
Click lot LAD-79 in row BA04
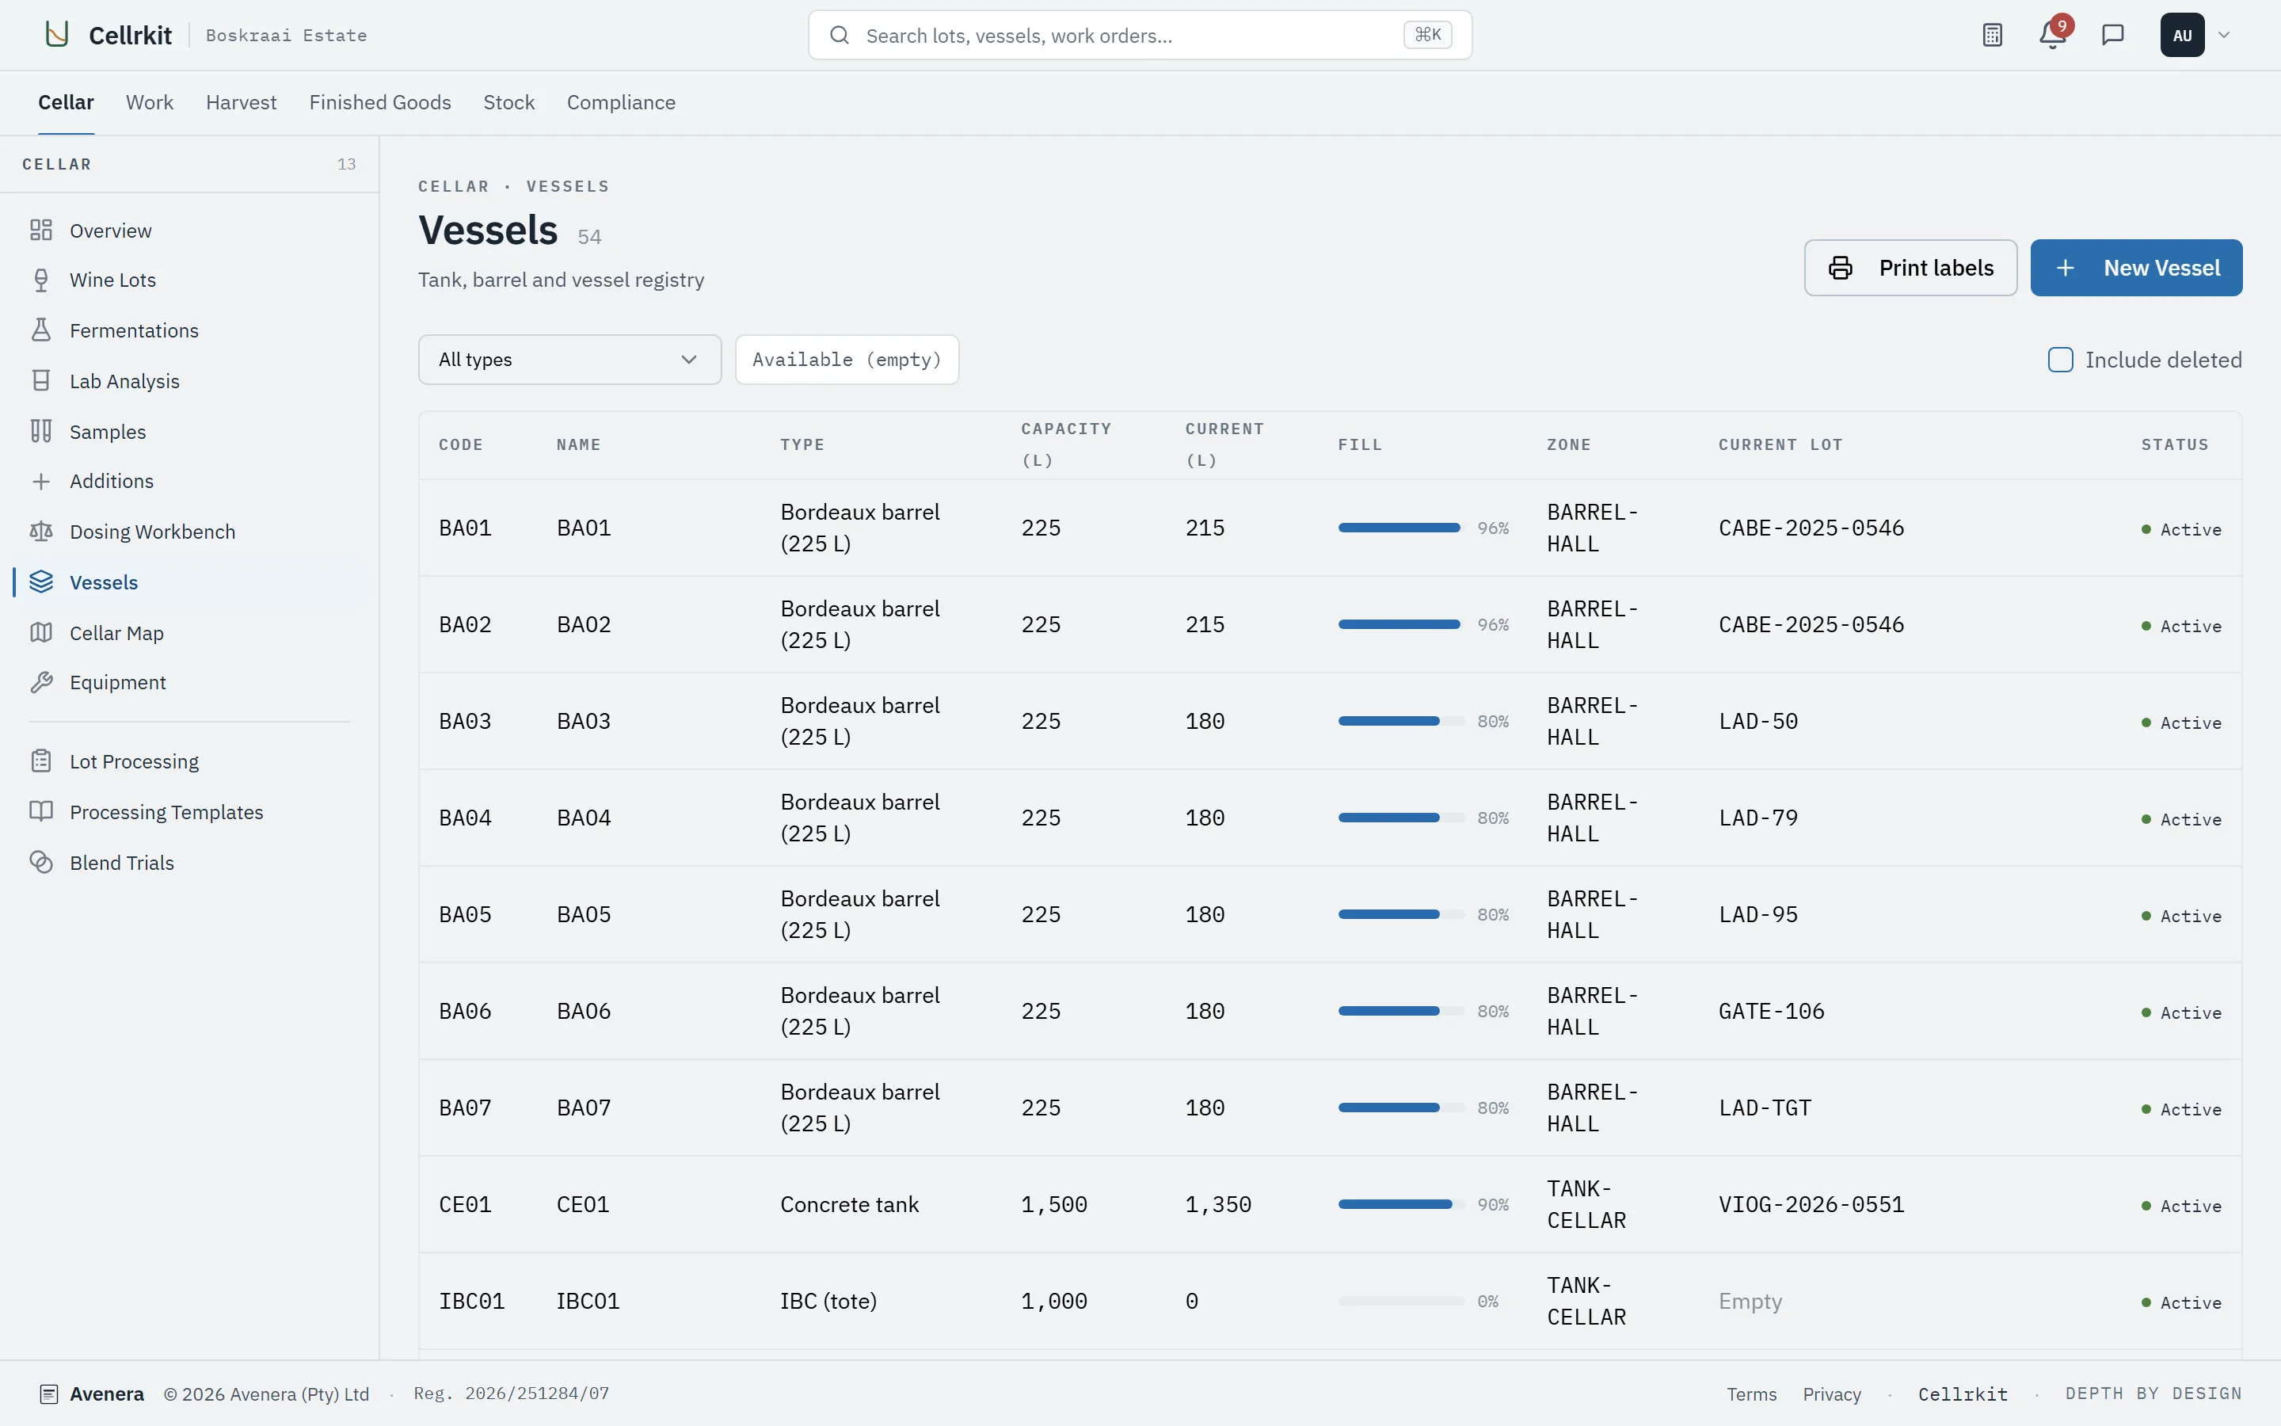(x=1758, y=818)
